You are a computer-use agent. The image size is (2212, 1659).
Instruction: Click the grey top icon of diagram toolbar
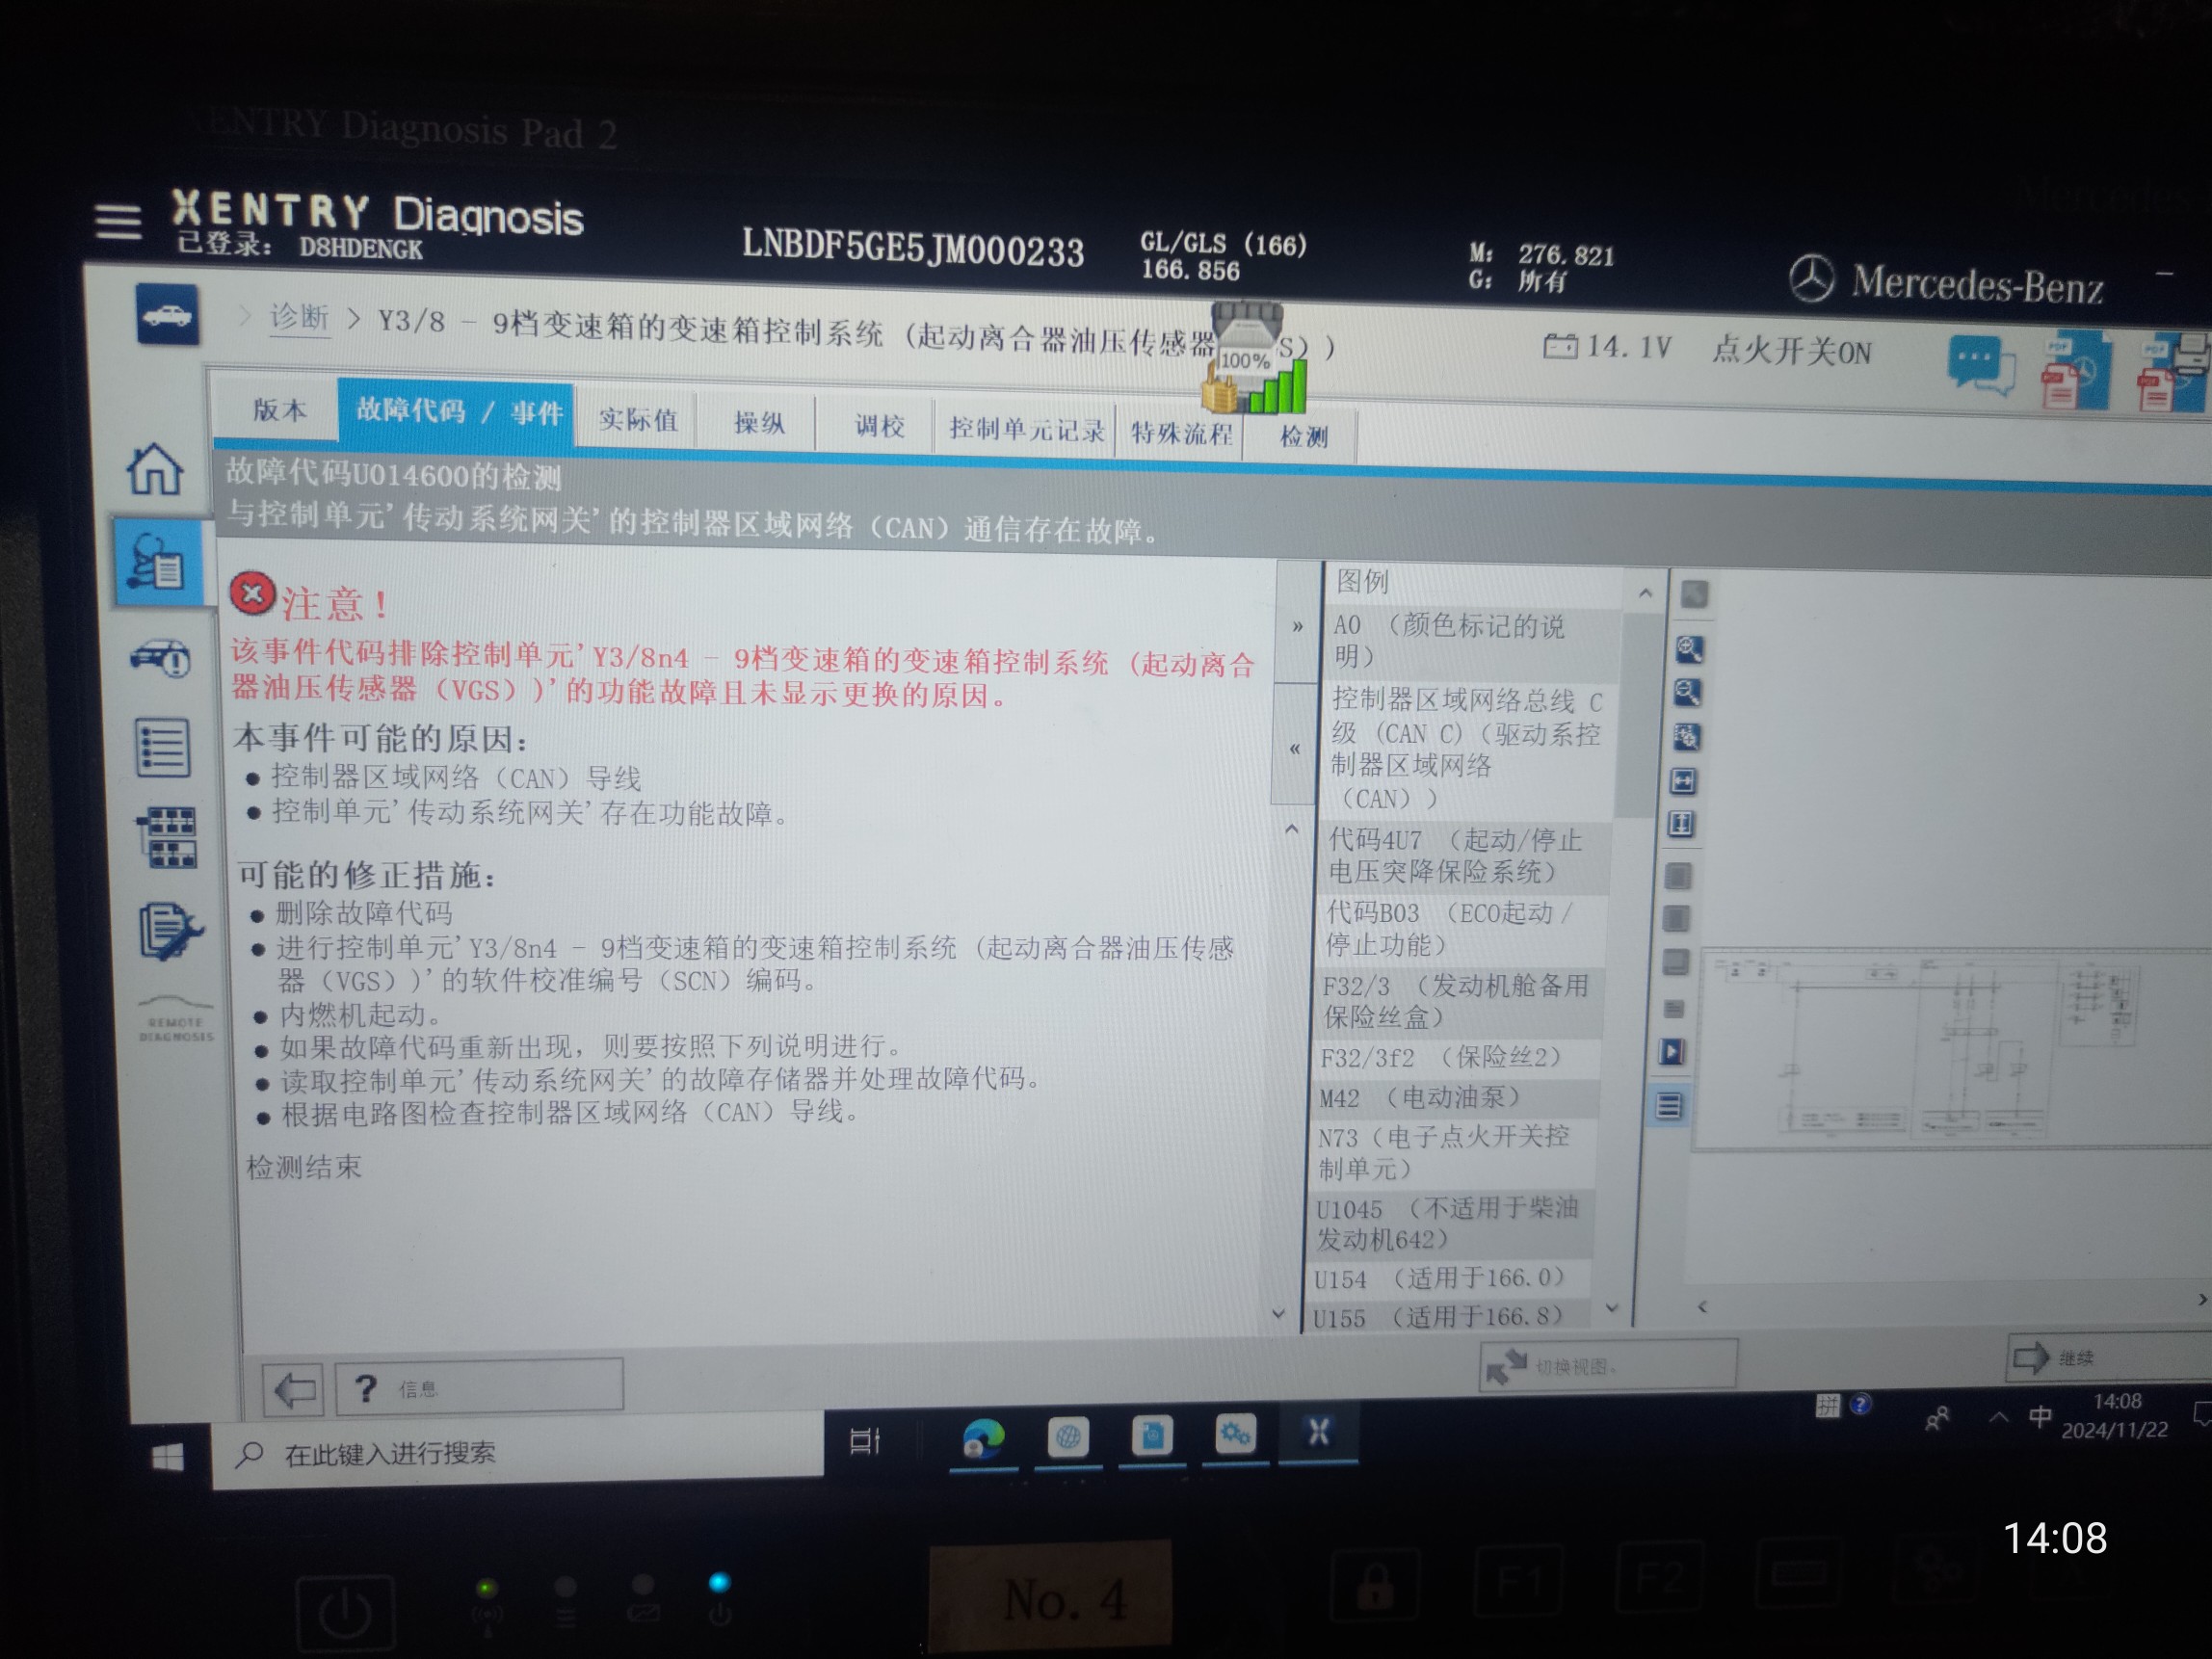click(x=1694, y=595)
